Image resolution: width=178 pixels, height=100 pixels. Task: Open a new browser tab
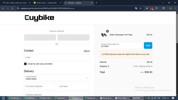click(x=97, y=3)
